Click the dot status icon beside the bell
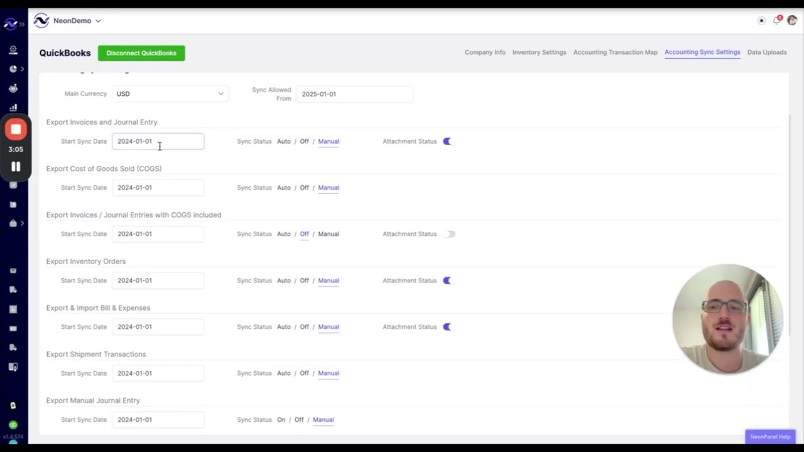 (x=761, y=21)
